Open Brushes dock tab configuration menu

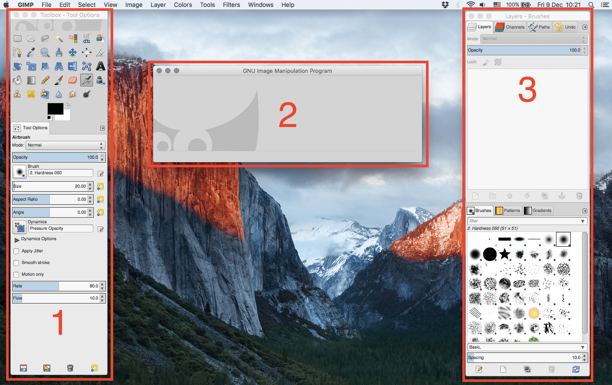point(585,211)
